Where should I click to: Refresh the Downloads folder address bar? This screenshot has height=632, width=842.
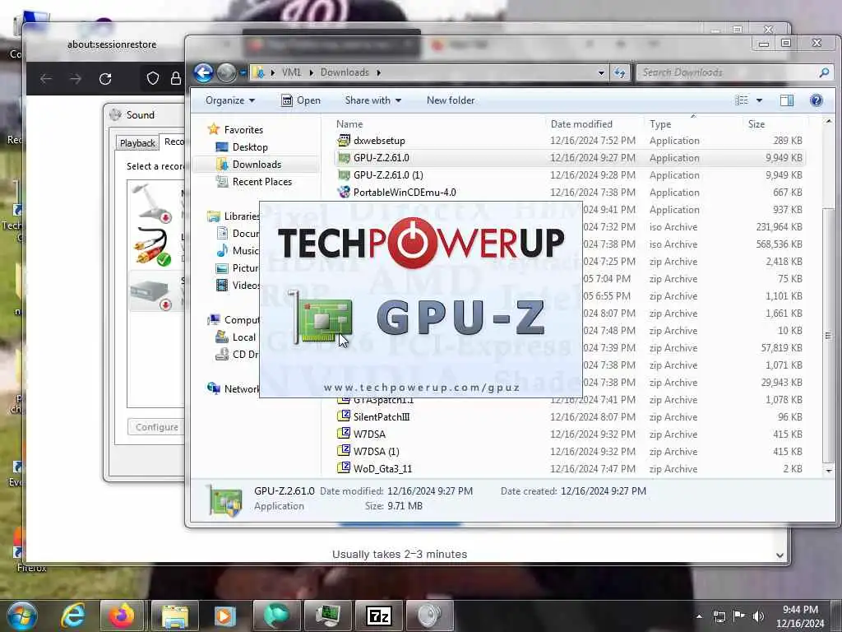620,72
